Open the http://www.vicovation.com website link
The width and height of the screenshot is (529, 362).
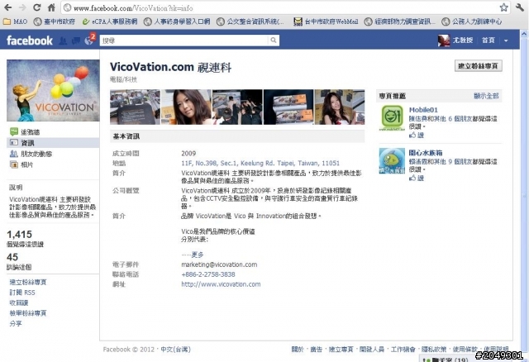tap(221, 284)
